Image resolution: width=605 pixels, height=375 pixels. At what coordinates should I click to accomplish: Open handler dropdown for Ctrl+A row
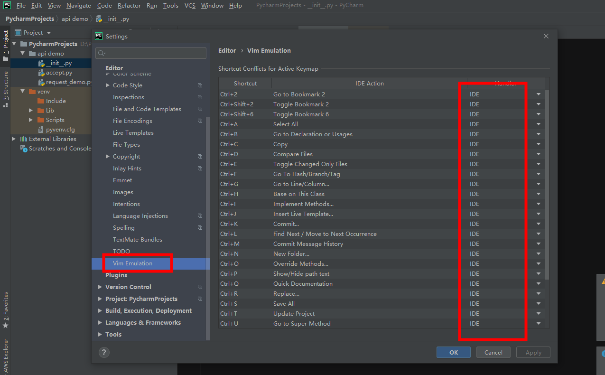pos(539,124)
